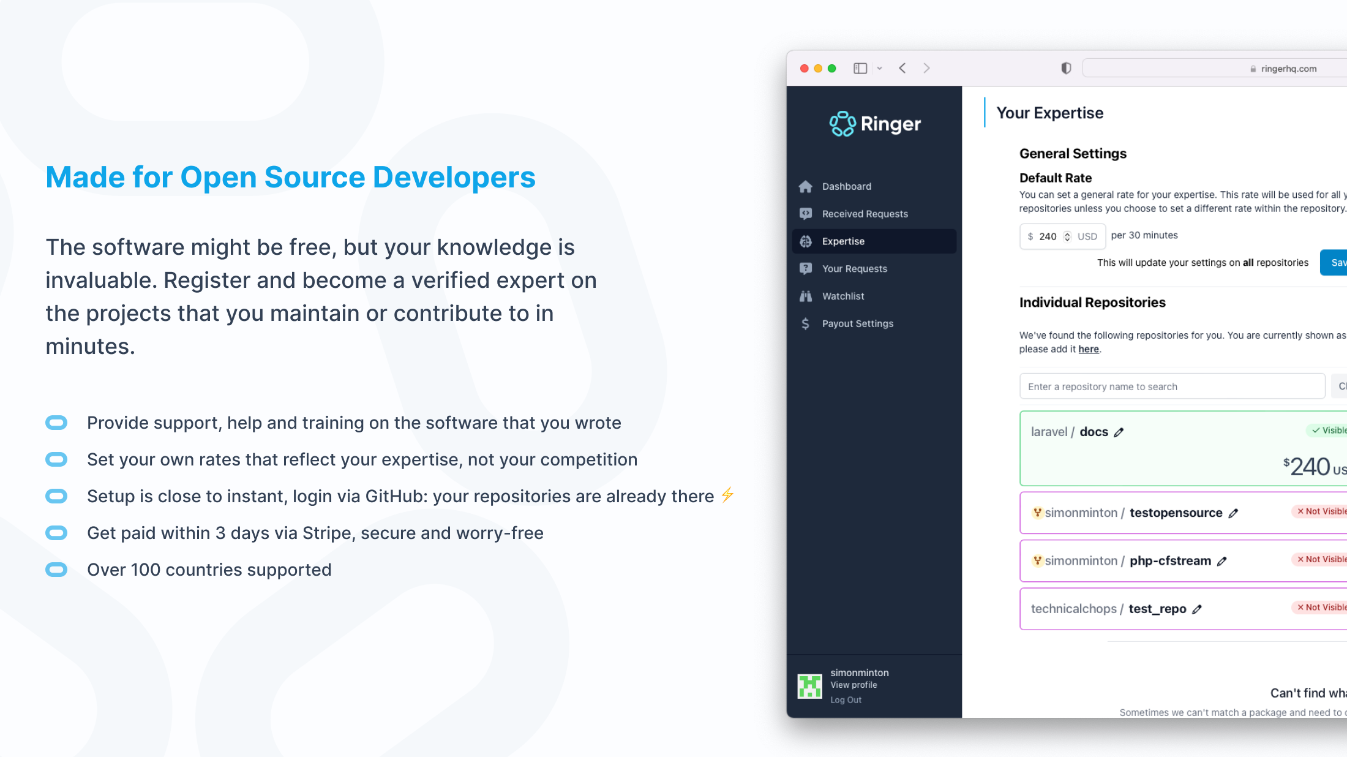Click the Received Requests chat icon
1347x757 pixels.
(x=806, y=214)
